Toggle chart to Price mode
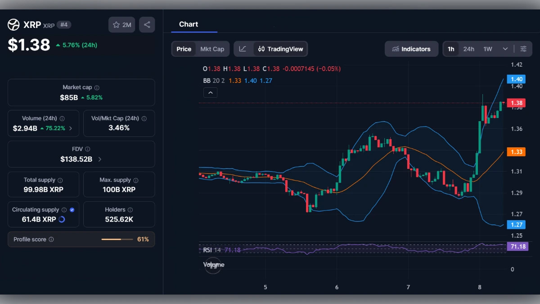 (184, 49)
